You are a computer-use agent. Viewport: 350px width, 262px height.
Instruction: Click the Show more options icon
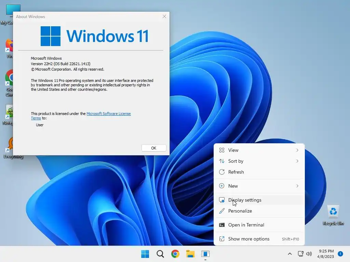point(221,239)
